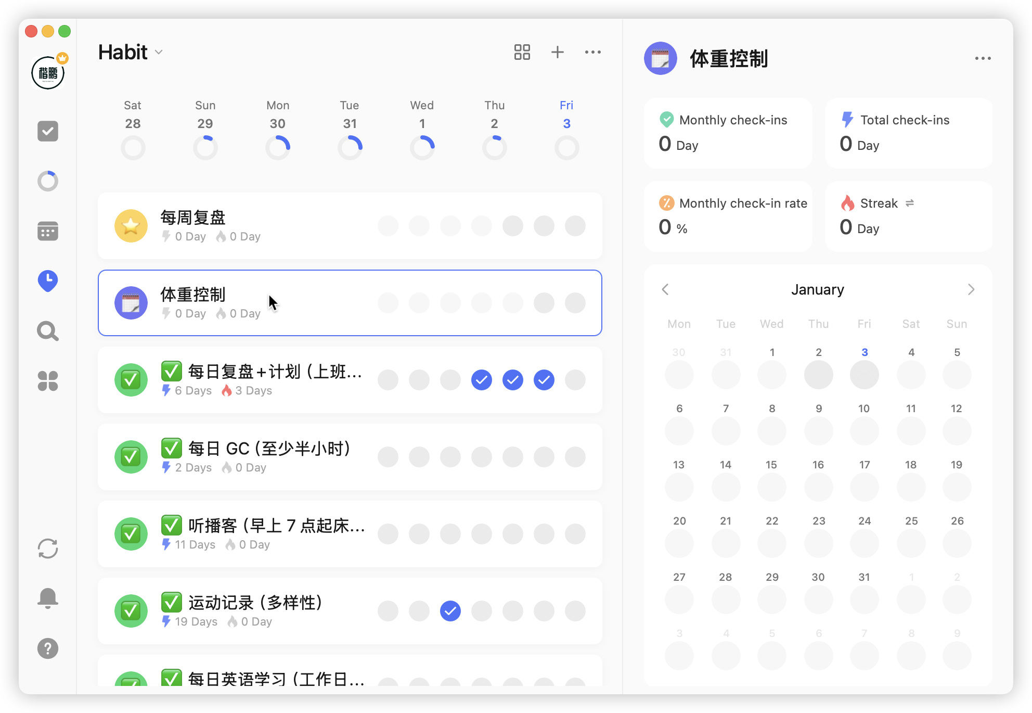This screenshot has width=1032, height=713.
Task: Click the Sync arrows sidebar icon
Action: point(48,549)
